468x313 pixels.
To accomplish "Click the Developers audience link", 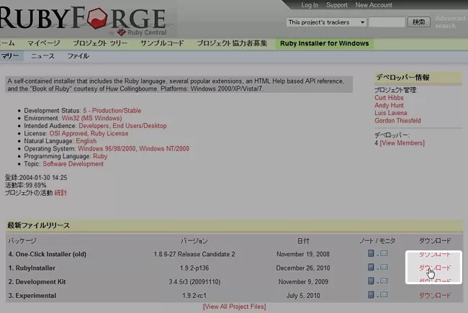I will point(94,126).
